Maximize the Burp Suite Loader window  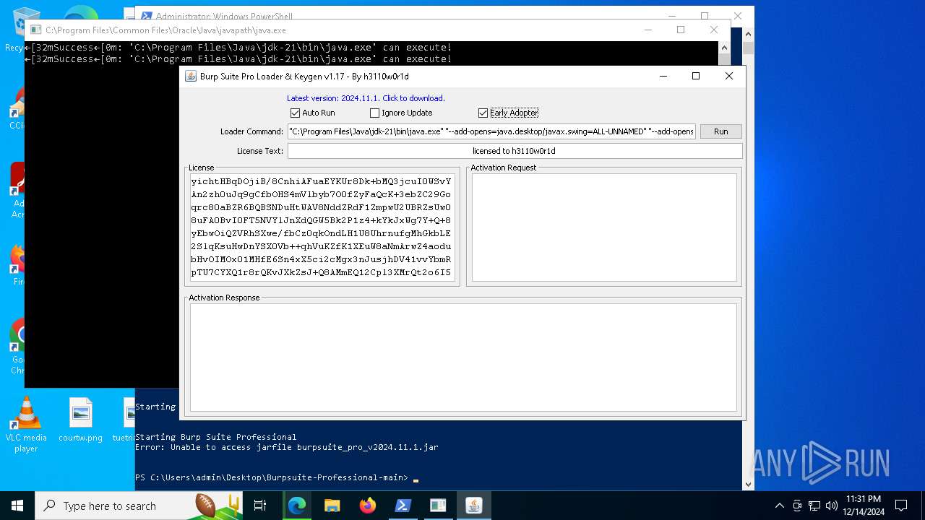coord(696,76)
